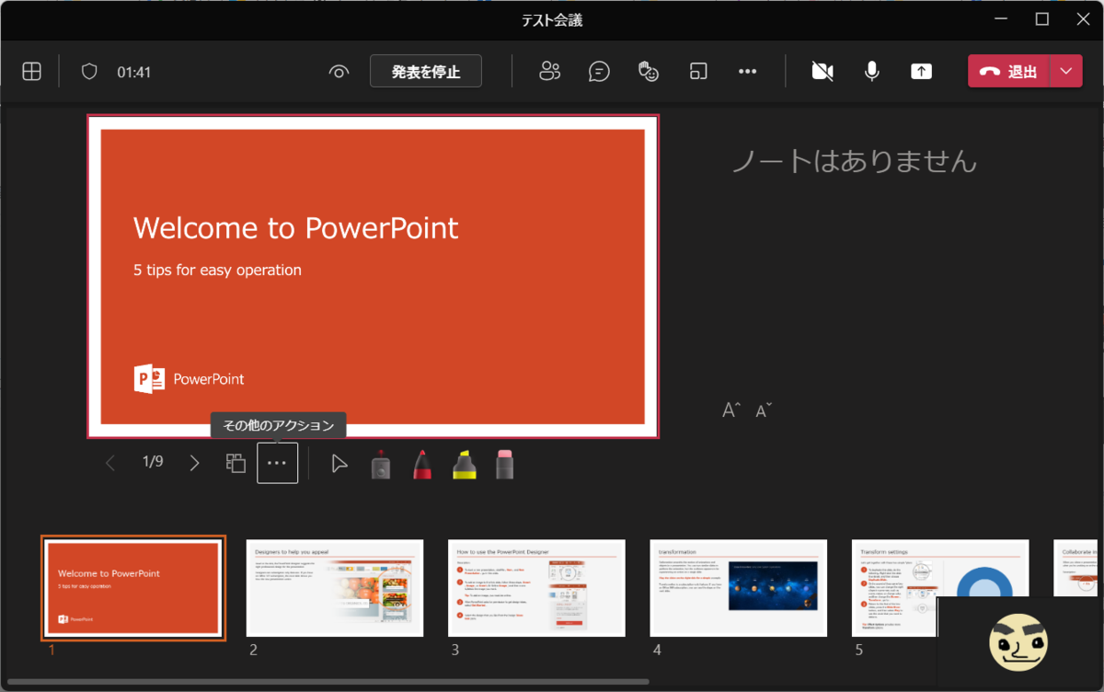This screenshot has width=1104, height=692.
Task: Select slide 2 thumbnail Designers to help
Action: pyautogui.click(x=335, y=588)
